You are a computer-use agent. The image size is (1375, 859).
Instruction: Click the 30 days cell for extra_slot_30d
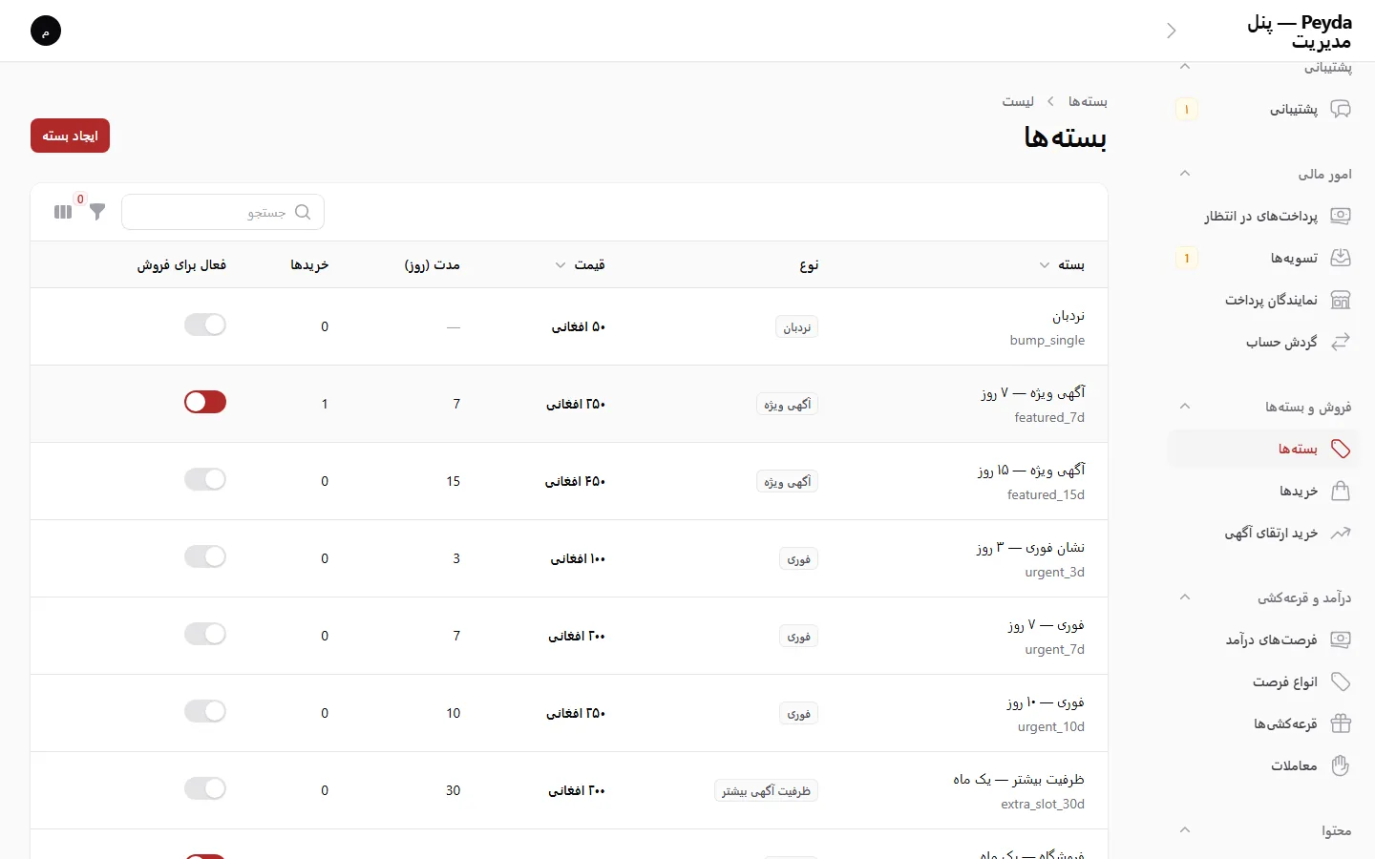453,790
